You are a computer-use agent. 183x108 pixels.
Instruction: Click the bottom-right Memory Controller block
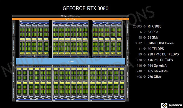click(x=128, y=93)
